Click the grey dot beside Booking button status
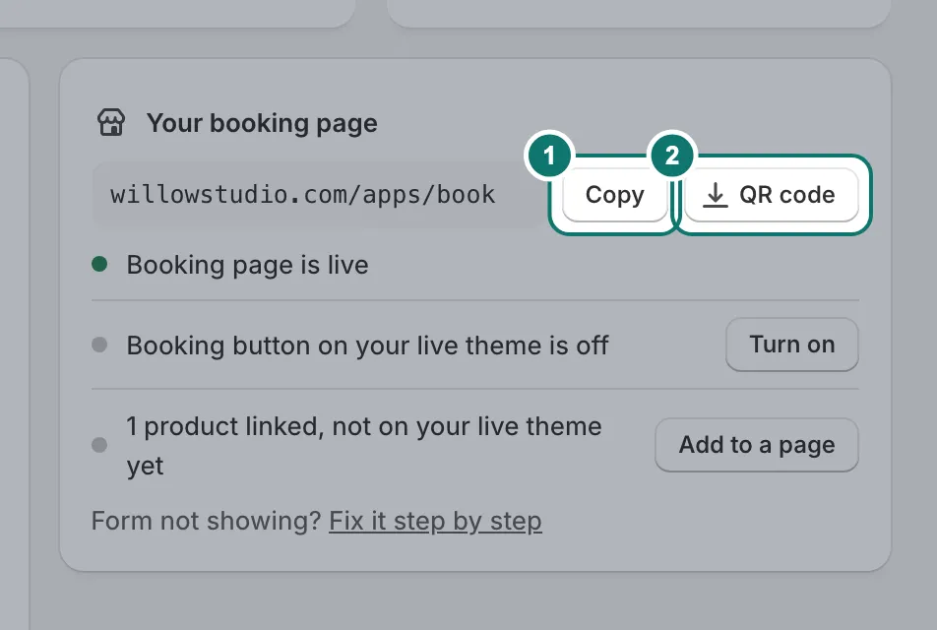The image size is (937, 630). click(x=99, y=345)
